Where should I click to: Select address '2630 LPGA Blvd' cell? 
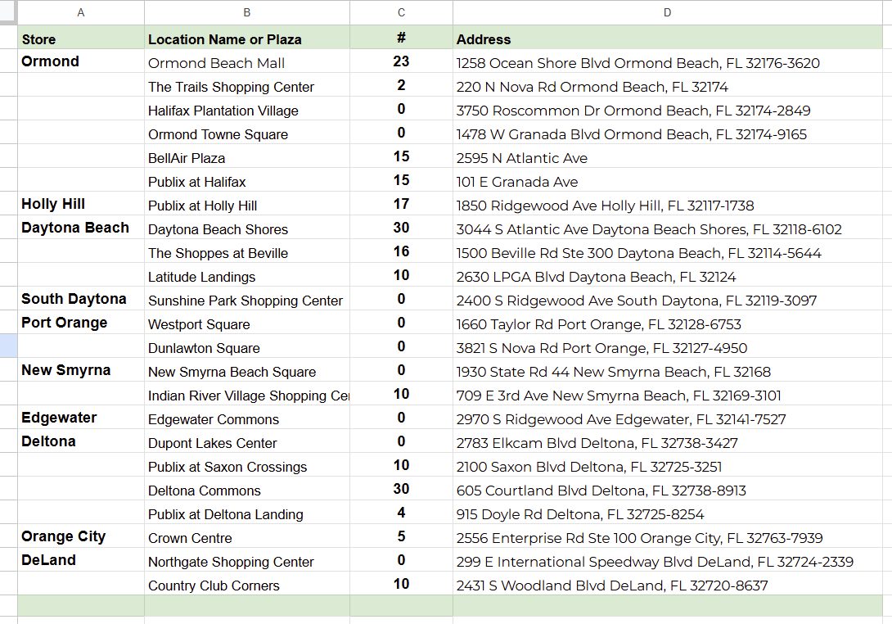(667, 275)
